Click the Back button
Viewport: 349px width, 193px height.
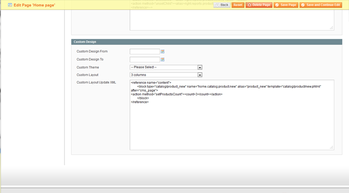[222, 5]
